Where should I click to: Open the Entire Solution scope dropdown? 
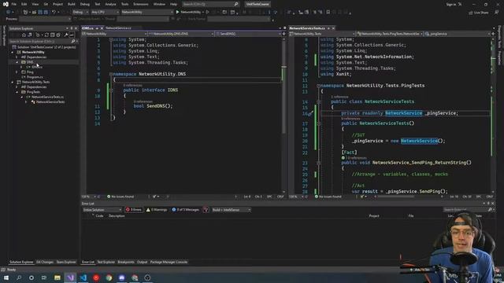point(102,210)
